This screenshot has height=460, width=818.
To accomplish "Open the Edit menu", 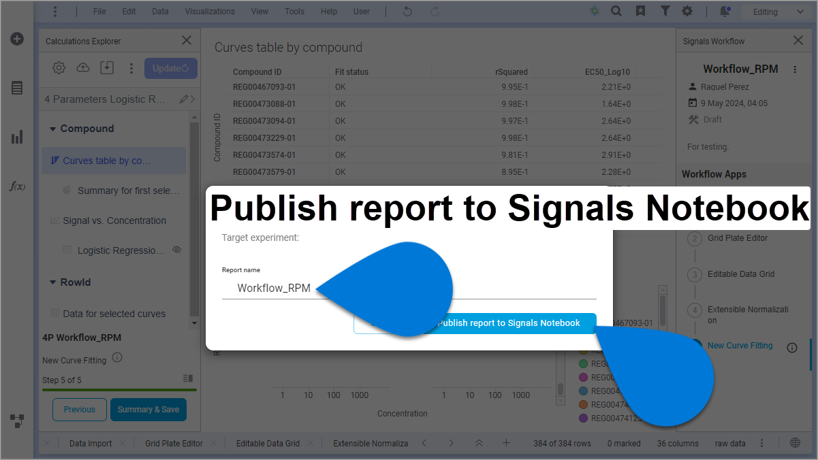I will pyautogui.click(x=129, y=12).
